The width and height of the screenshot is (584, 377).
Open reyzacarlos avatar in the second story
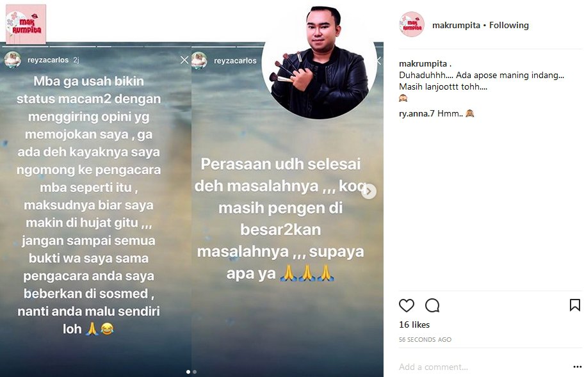[x=199, y=60]
